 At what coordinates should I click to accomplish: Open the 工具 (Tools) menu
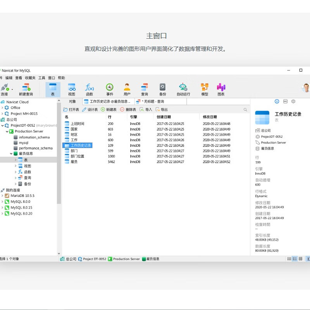41,78
